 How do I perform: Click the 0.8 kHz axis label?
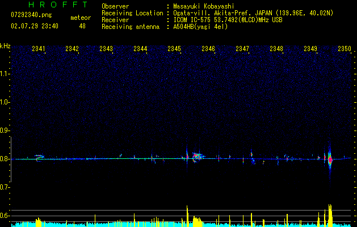[x=5, y=159]
